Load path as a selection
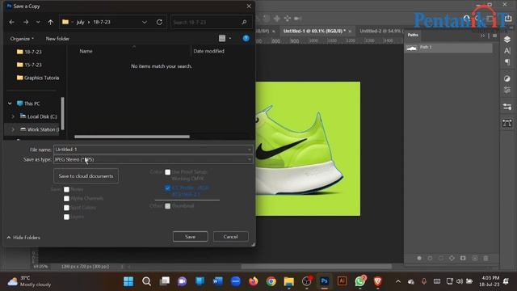Screen dimensions: 517x291 441,258
